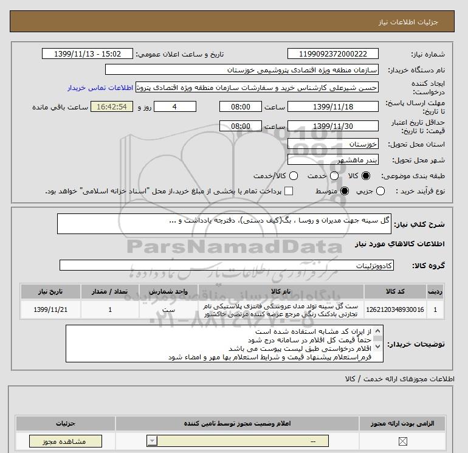Toggle the mandatory license checkbox
Viewport: 468px width, 453px height.
tap(401, 442)
